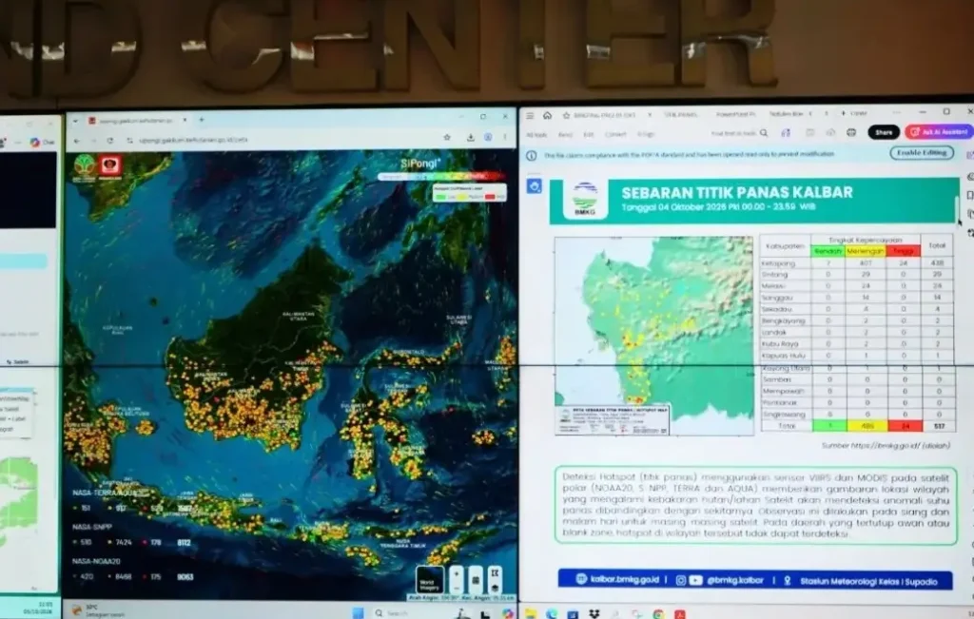Open the browser downloads icon
Image resolution: width=974 pixels, height=619 pixels.
pyautogui.click(x=470, y=137)
